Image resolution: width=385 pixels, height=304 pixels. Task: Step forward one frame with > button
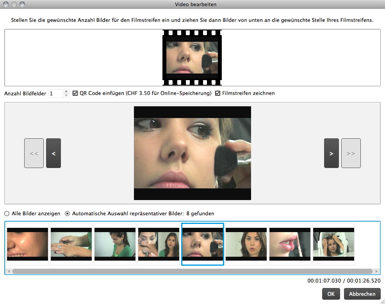(331, 153)
